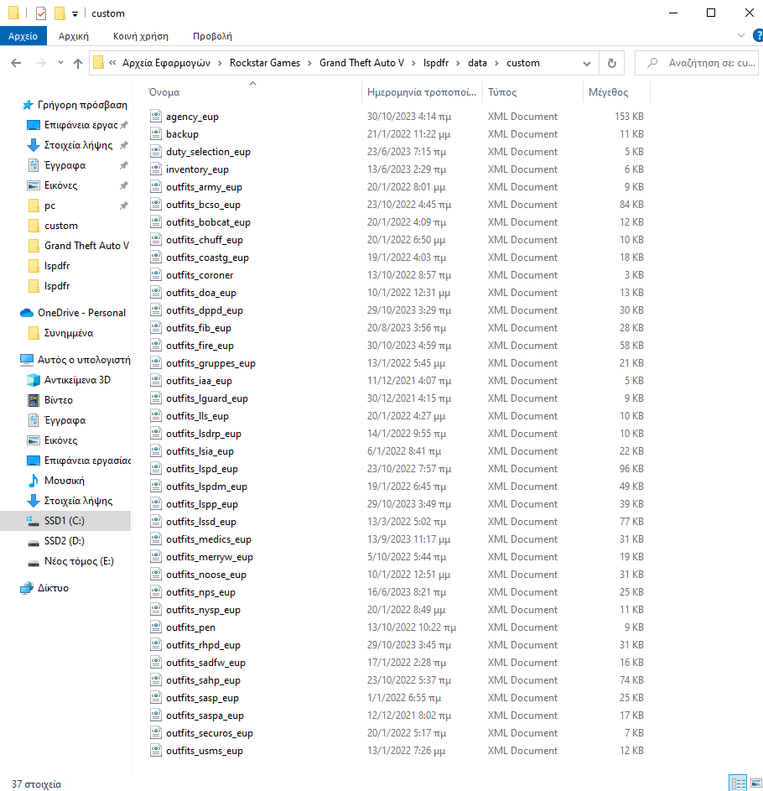The width and height of the screenshot is (763, 791).
Task: Select the outfits_lspd_eup file icon
Action: (x=156, y=469)
